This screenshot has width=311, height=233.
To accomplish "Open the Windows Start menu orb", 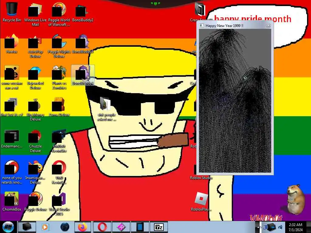I will point(8,227).
